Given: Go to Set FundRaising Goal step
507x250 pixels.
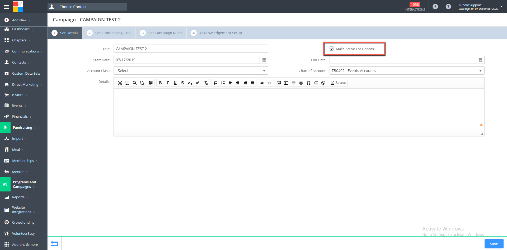Looking at the screenshot, I should (x=109, y=33).
